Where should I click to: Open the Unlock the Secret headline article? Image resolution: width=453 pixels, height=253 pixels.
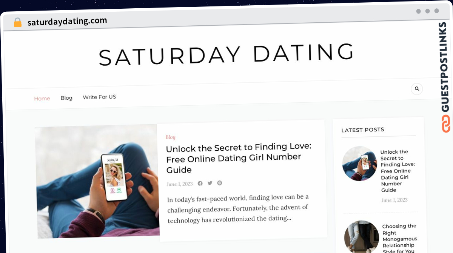point(239,158)
